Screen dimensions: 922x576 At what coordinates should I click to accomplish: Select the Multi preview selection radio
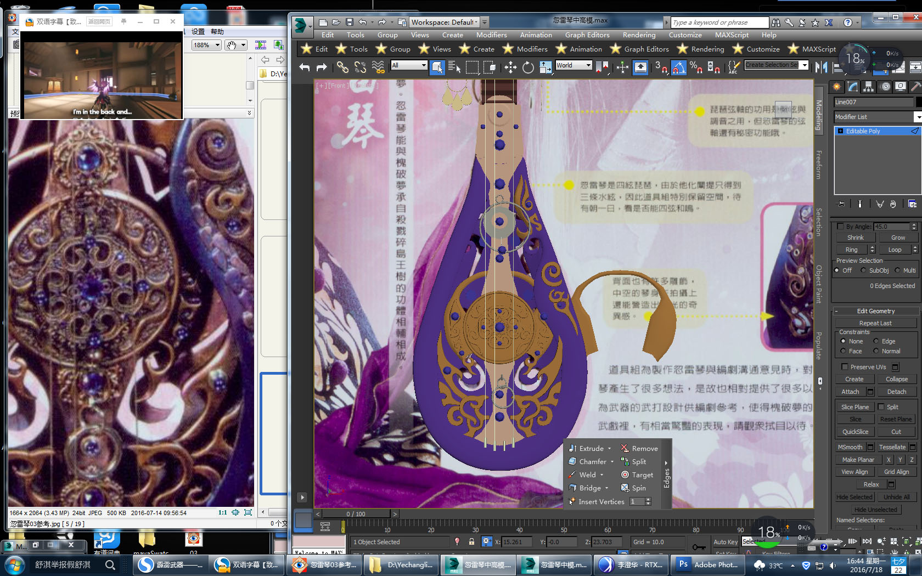coord(897,270)
